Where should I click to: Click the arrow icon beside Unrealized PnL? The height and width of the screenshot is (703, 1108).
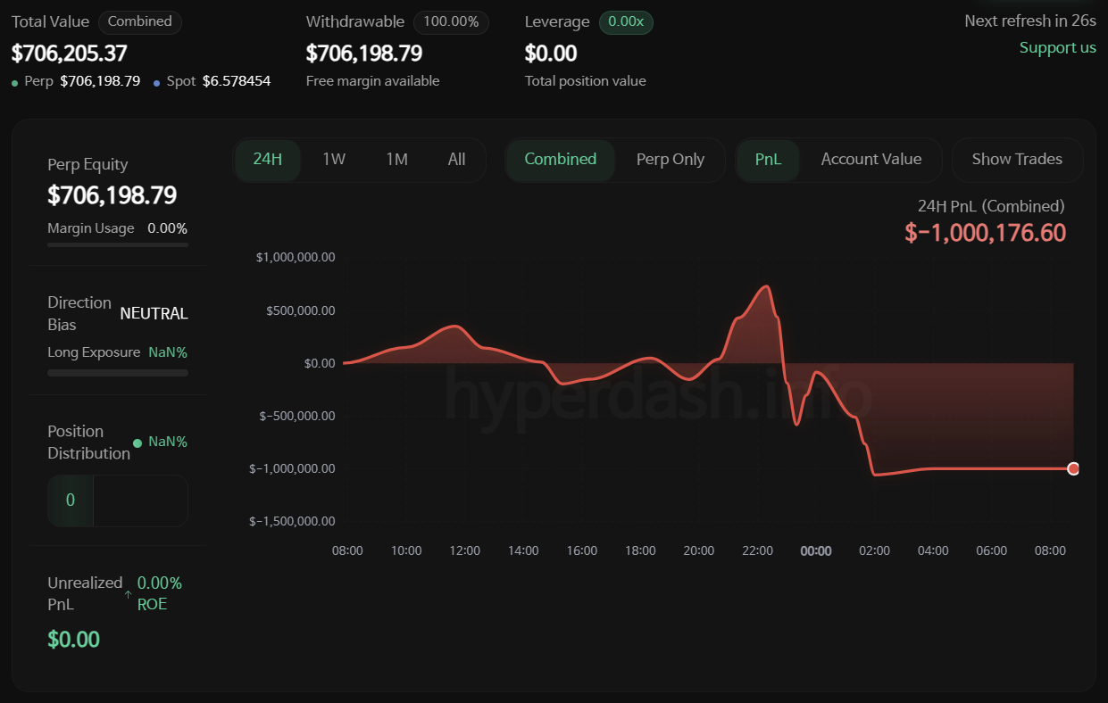tap(129, 594)
